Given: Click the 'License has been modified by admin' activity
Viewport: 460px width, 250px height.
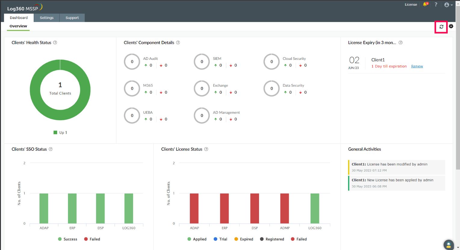Looking at the screenshot, I should (x=397, y=167).
